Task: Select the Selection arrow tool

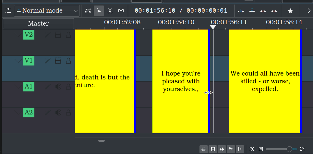Action: point(99,11)
